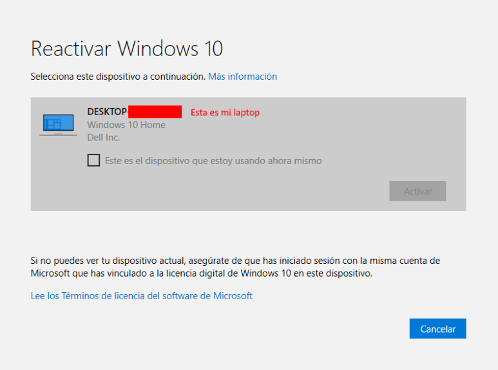Open the 'Más información' link
The width and height of the screenshot is (498, 370).
click(243, 77)
